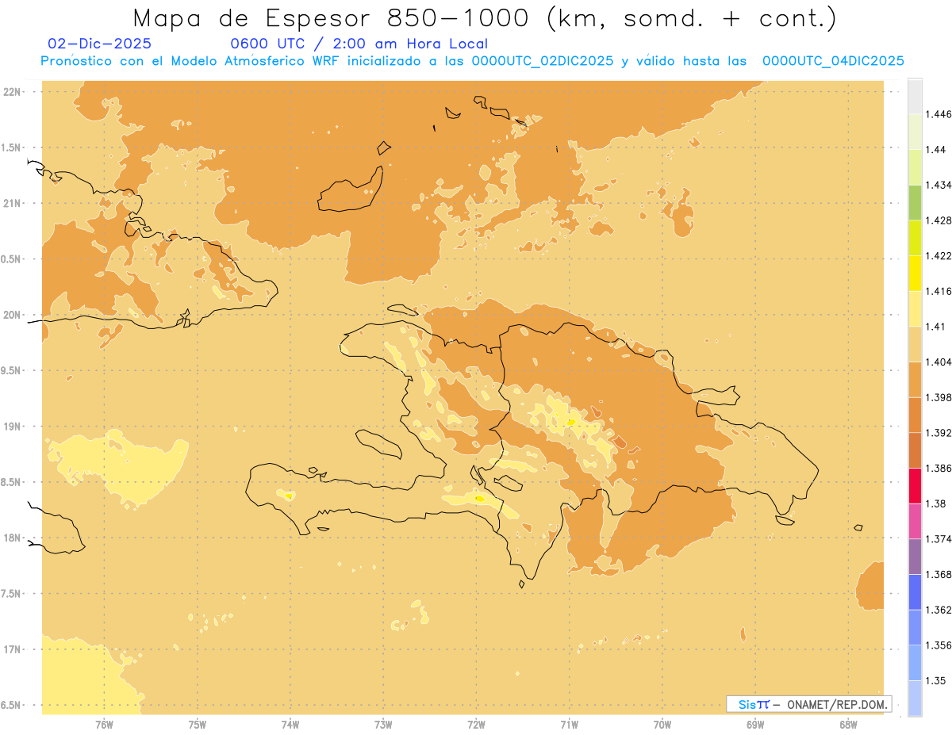Click the longitude label '76W'

point(104,724)
